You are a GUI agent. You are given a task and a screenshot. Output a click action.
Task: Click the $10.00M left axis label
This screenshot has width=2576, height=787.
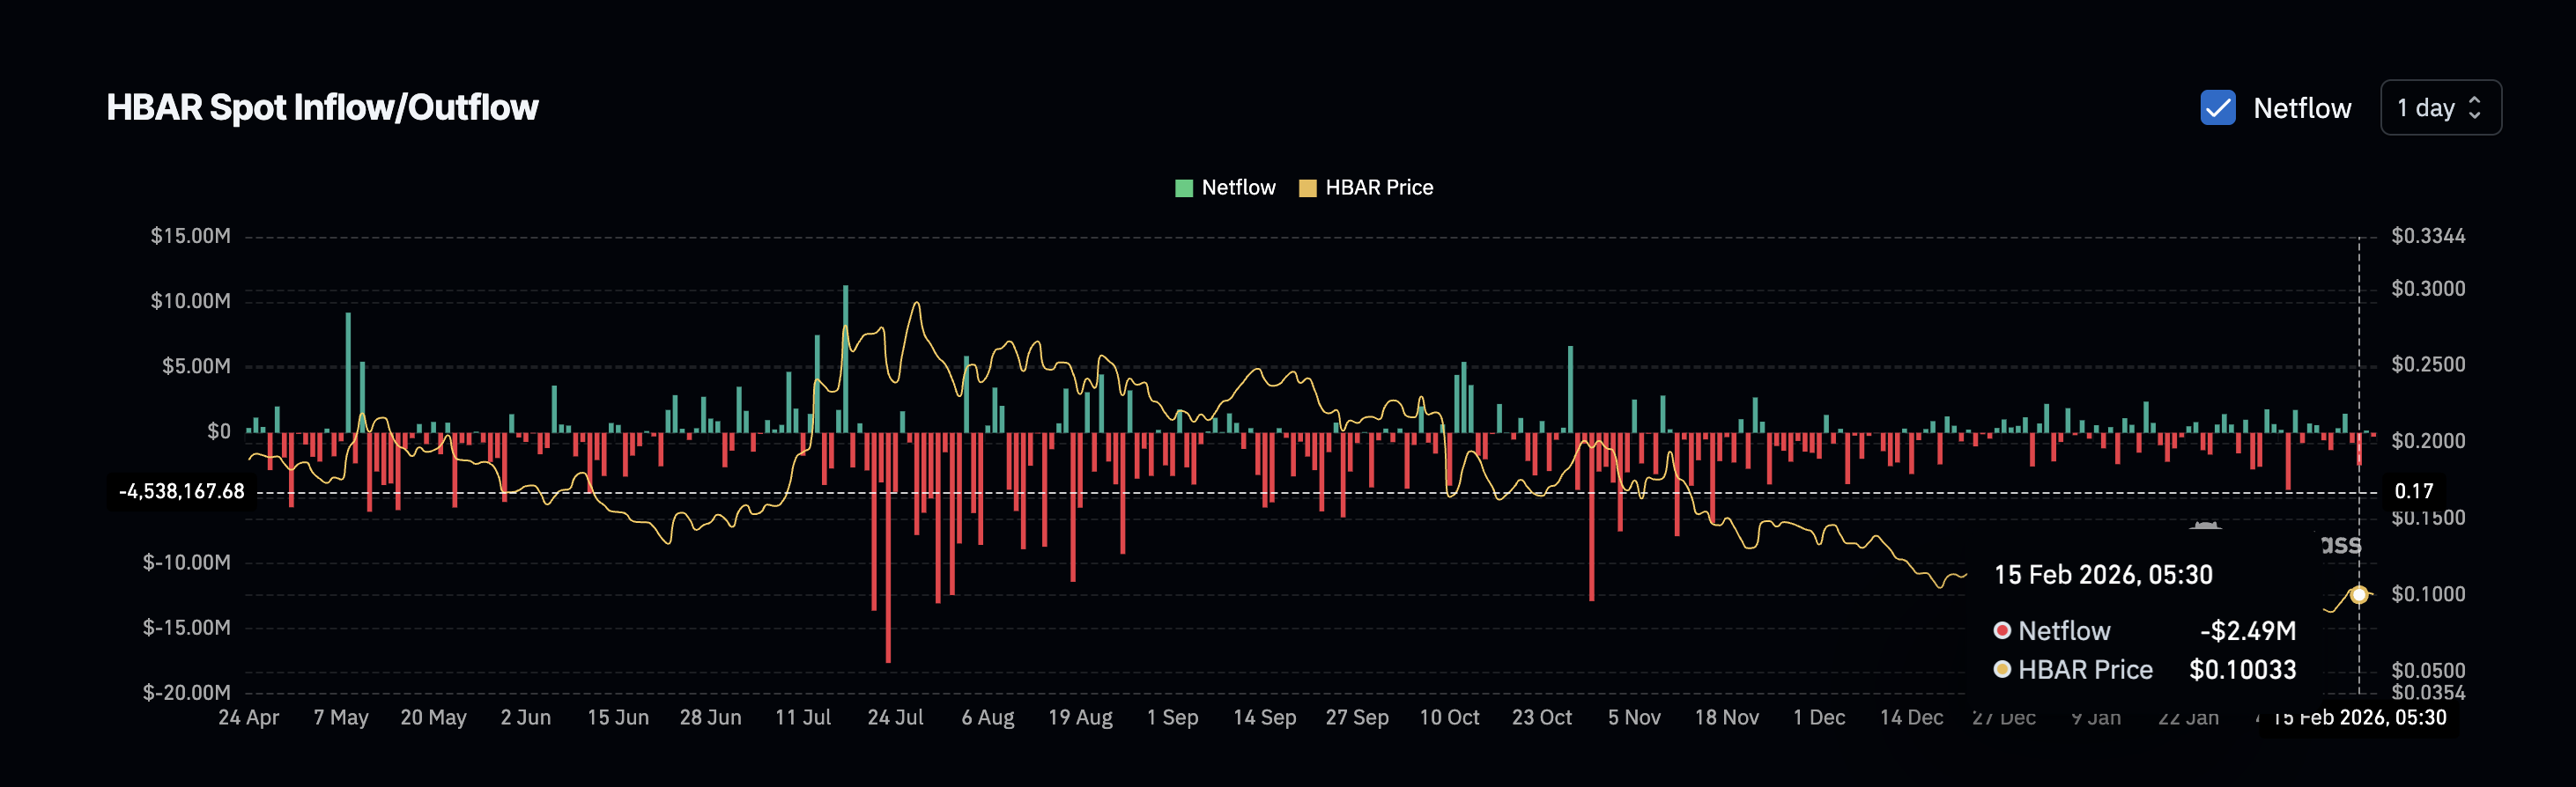pos(190,300)
